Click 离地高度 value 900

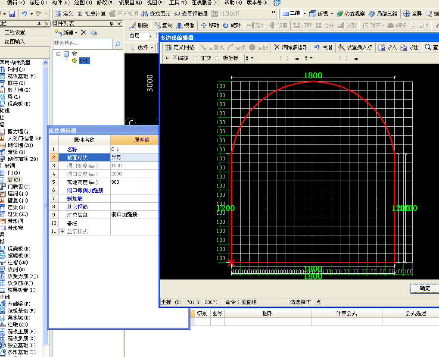click(x=134, y=182)
